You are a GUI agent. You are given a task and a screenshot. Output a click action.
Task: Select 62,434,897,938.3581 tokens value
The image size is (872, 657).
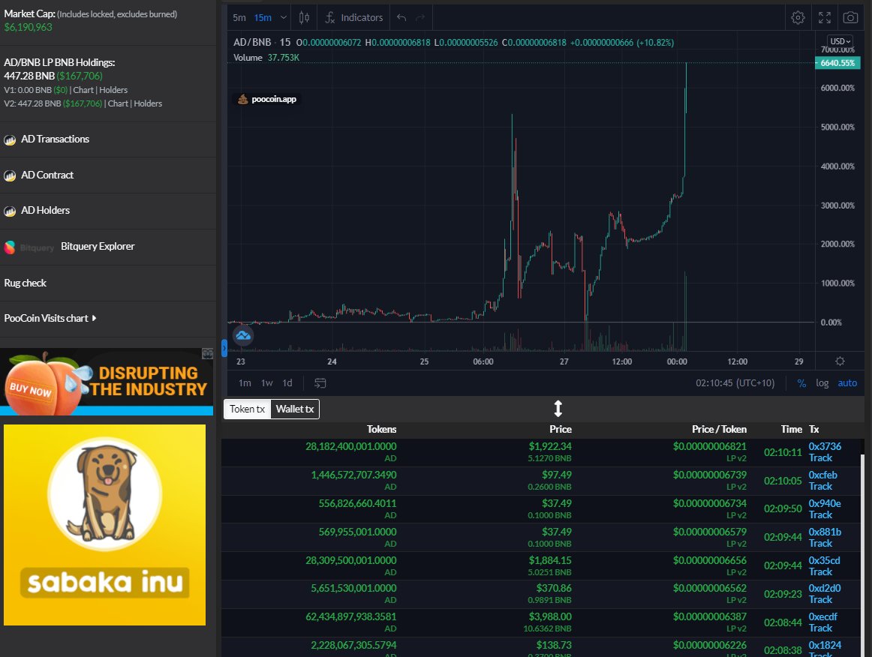tap(351, 616)
